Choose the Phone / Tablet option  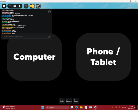(x=104, y=57)
